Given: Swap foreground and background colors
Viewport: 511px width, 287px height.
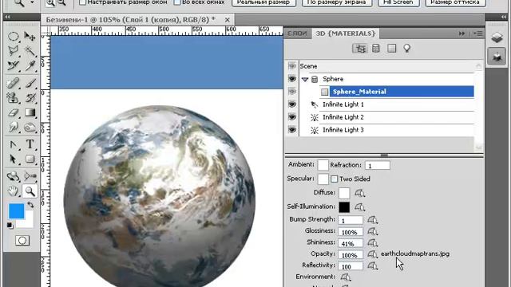Looking at the screenshot, I should tap(30, 205).
